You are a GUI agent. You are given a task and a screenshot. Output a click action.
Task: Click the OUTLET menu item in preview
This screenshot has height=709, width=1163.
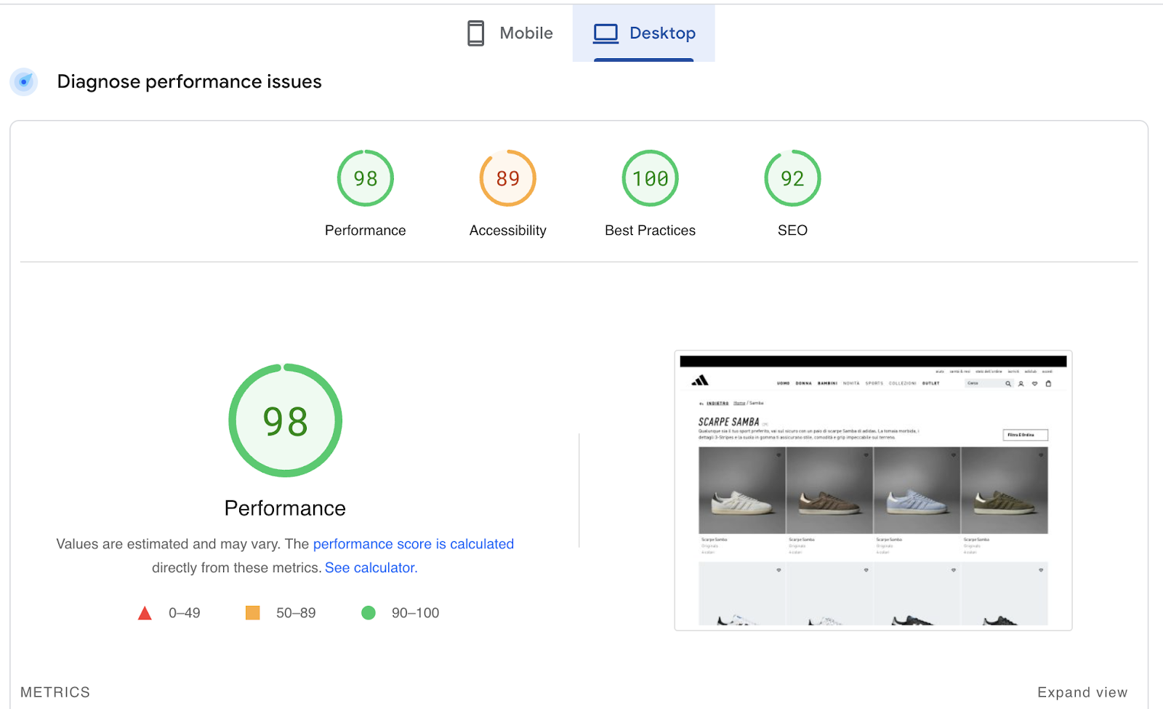(x=931, y=383)
